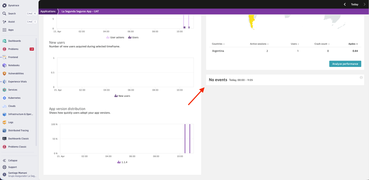This screenshot has width=369, height=180.
Task: Open Distributed Tracing app icon
Action: 4,130
